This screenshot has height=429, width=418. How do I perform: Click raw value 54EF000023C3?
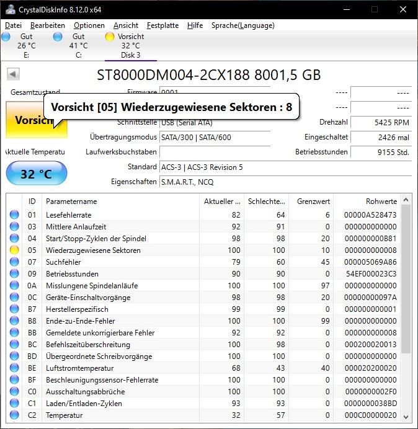pyautogui.click(x=371, y=273)
